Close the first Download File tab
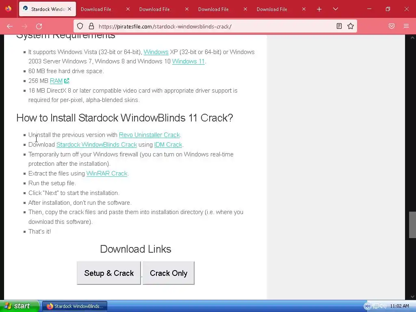 [128, 9]
